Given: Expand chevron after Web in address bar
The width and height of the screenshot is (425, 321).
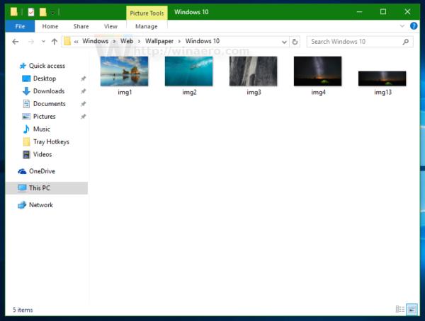Looking at the screenshot, I should coord(139,42).
